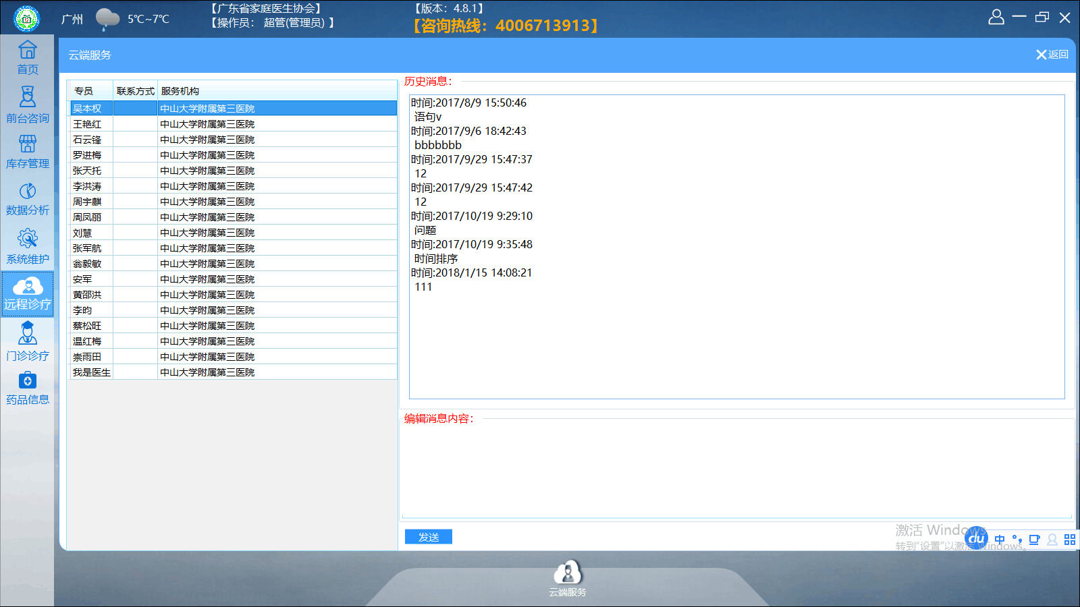Screen dimensions: 1080x607
Task: Click the 操作员 超管(管理员) operator label
Action: click(x=273, y=23)
